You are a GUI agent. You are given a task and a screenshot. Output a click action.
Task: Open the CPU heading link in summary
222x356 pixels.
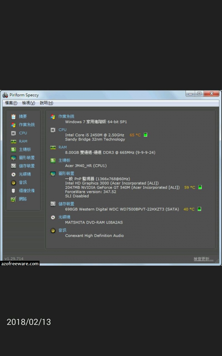pos(63,130)
